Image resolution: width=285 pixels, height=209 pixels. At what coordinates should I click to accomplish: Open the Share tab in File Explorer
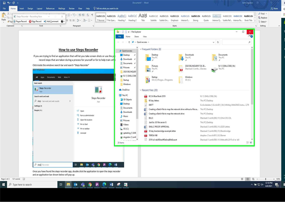click(x=136, y=36)
